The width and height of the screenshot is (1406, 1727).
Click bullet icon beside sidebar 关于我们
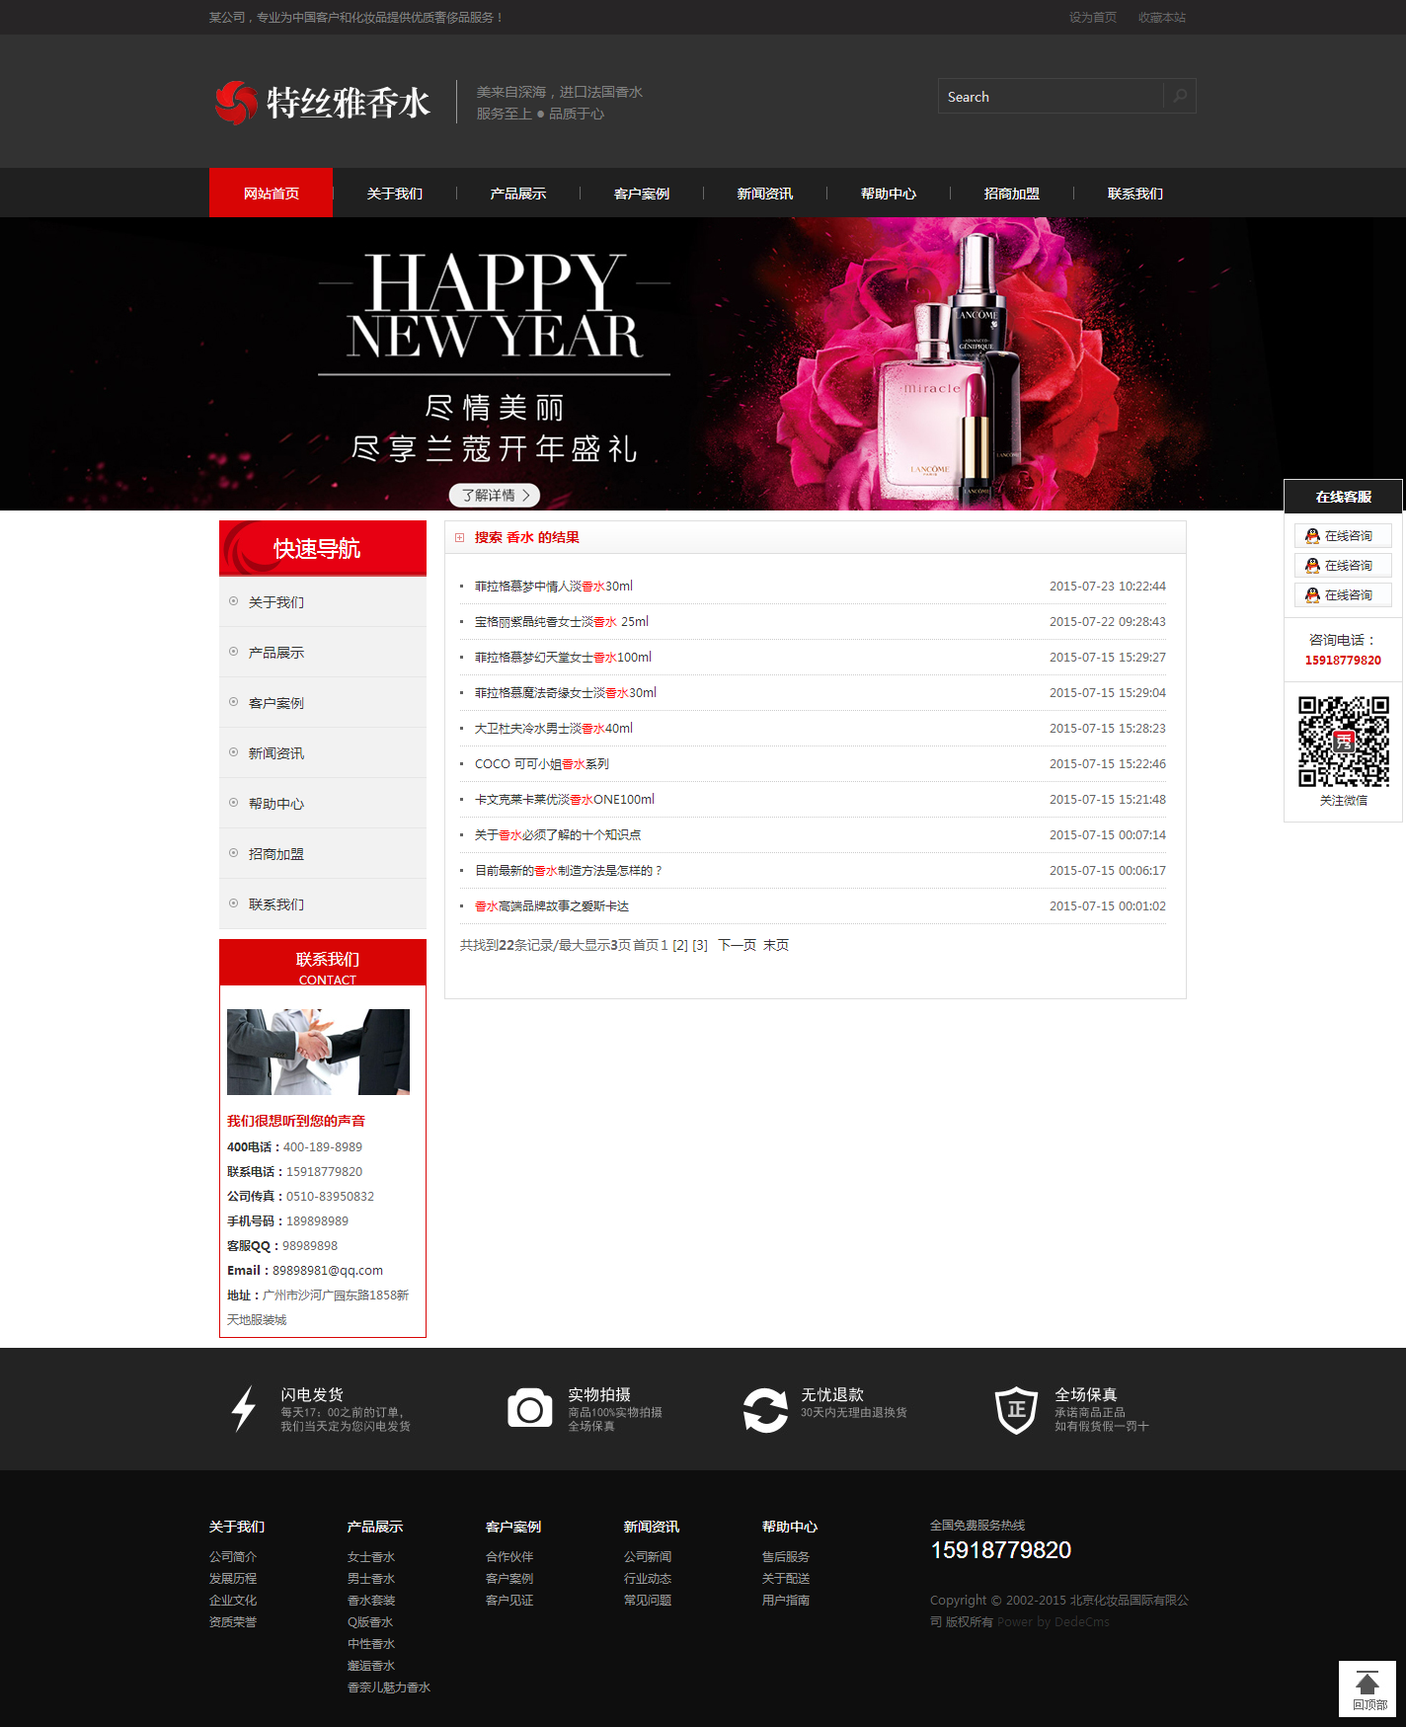[234, 601]
